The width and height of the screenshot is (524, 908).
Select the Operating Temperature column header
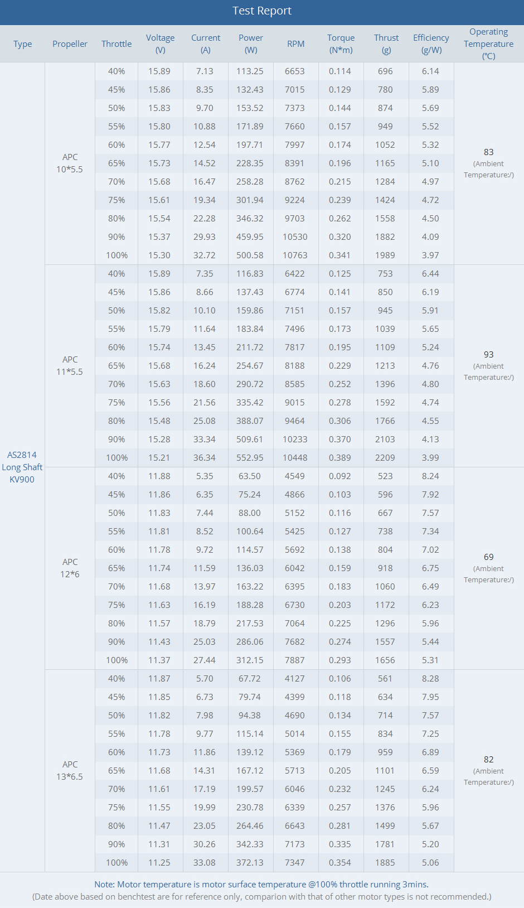pyautogui.click(x=488, y=44)
